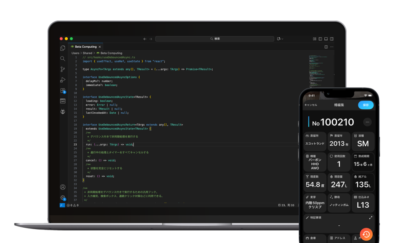The height and width of the screenshot is (243, 394).
Task: Tap キャンセル on the phone screen
Action: tap(311, 105)
